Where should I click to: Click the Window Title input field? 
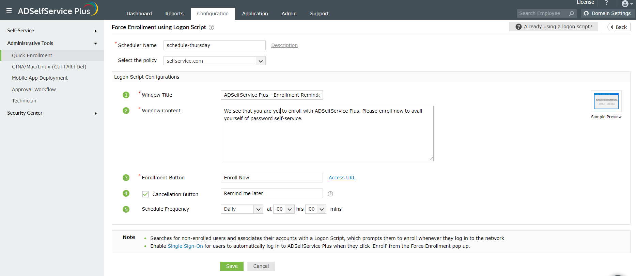coord(272,95)
